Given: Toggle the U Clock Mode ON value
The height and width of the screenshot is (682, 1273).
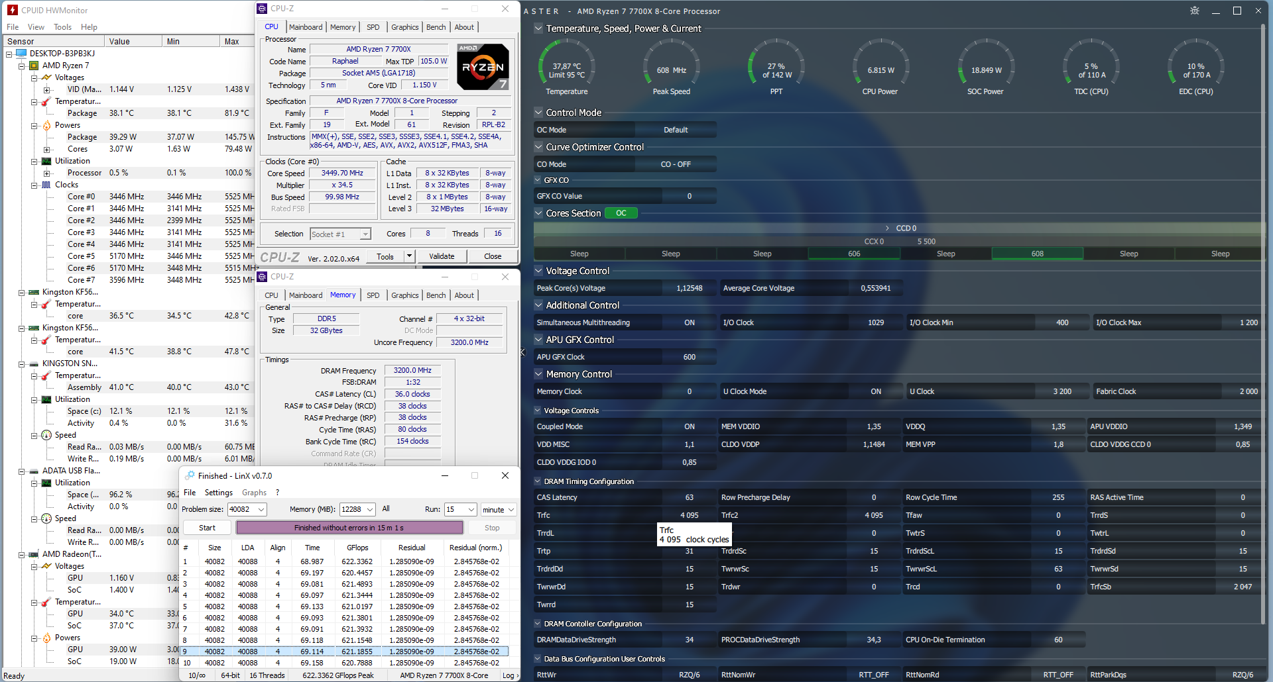Looking at the screenshot, I should (876, 391).
